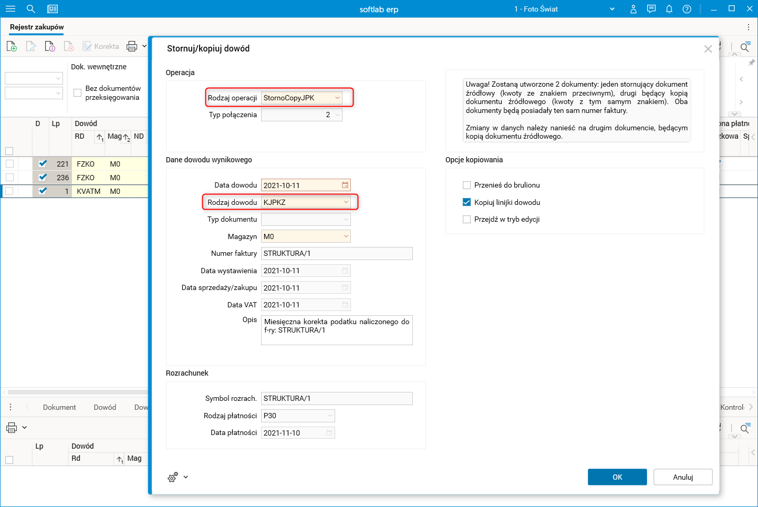This screenshot has height=507, width=758.
Task: Switch to Dokument tab
Action: point(59,407)
